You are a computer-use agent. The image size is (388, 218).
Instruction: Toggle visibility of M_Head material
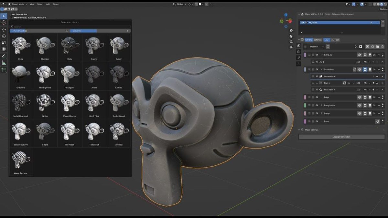point(303,23)
